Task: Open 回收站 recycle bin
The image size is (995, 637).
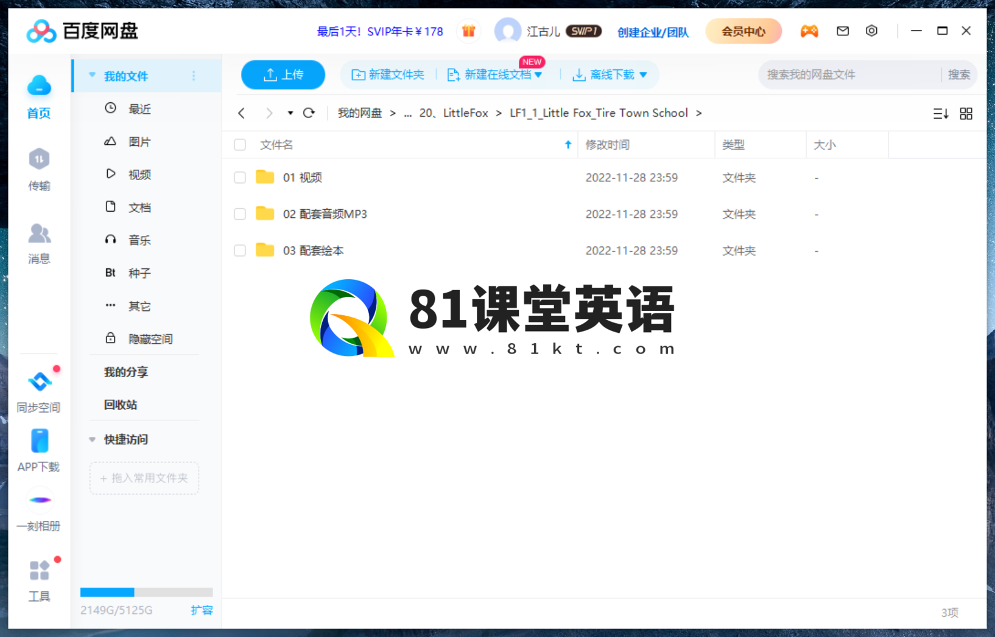Action: click(x=121, y=405)
